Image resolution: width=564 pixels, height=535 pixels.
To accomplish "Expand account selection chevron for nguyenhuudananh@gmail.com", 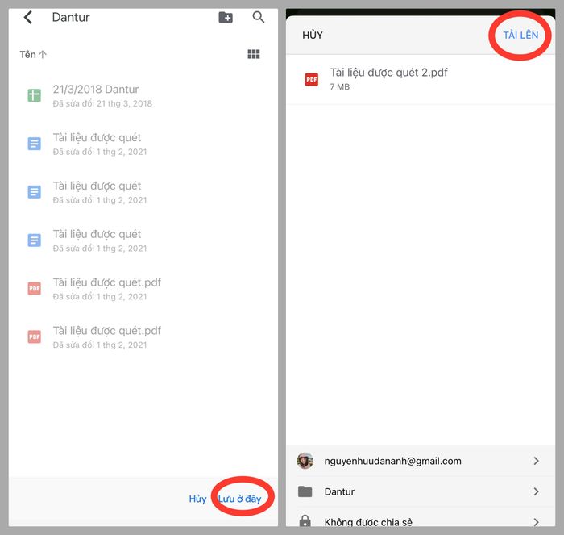I will pyautogui.click(x=537, y=461).
